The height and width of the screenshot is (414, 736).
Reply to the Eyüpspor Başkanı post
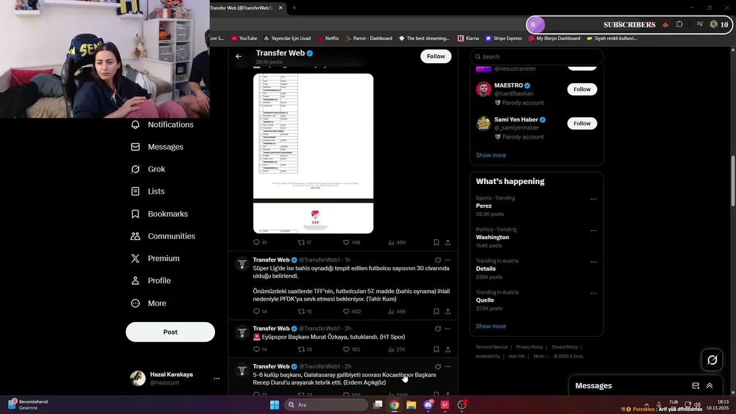260,349
